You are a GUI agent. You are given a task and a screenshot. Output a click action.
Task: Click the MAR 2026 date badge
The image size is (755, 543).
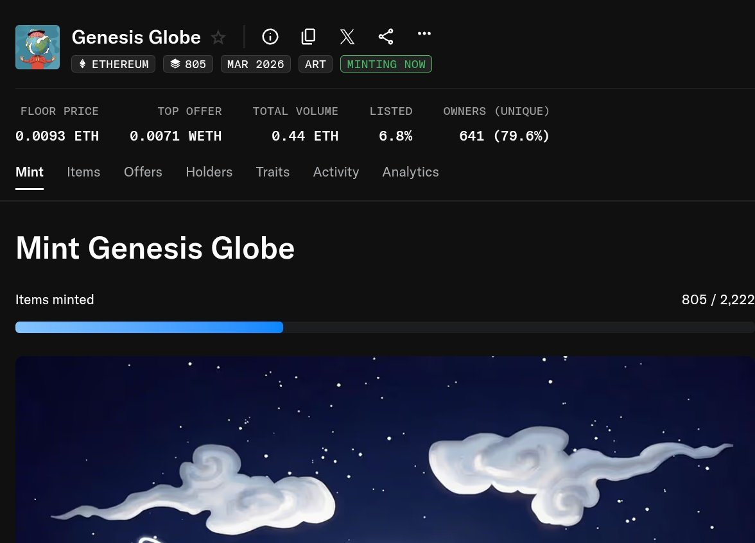[x=256, y=64]
